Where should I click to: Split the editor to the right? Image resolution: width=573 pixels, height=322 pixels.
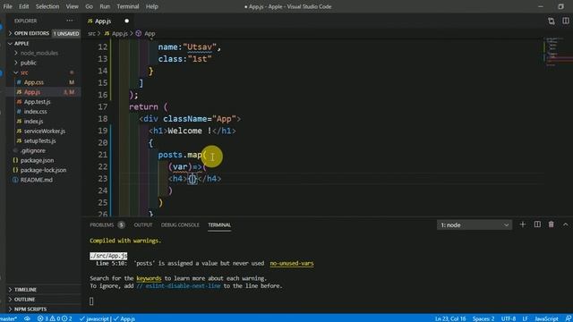pyautogui.click(x=566, y=21)
